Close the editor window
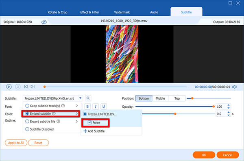 tap(238, 3)
